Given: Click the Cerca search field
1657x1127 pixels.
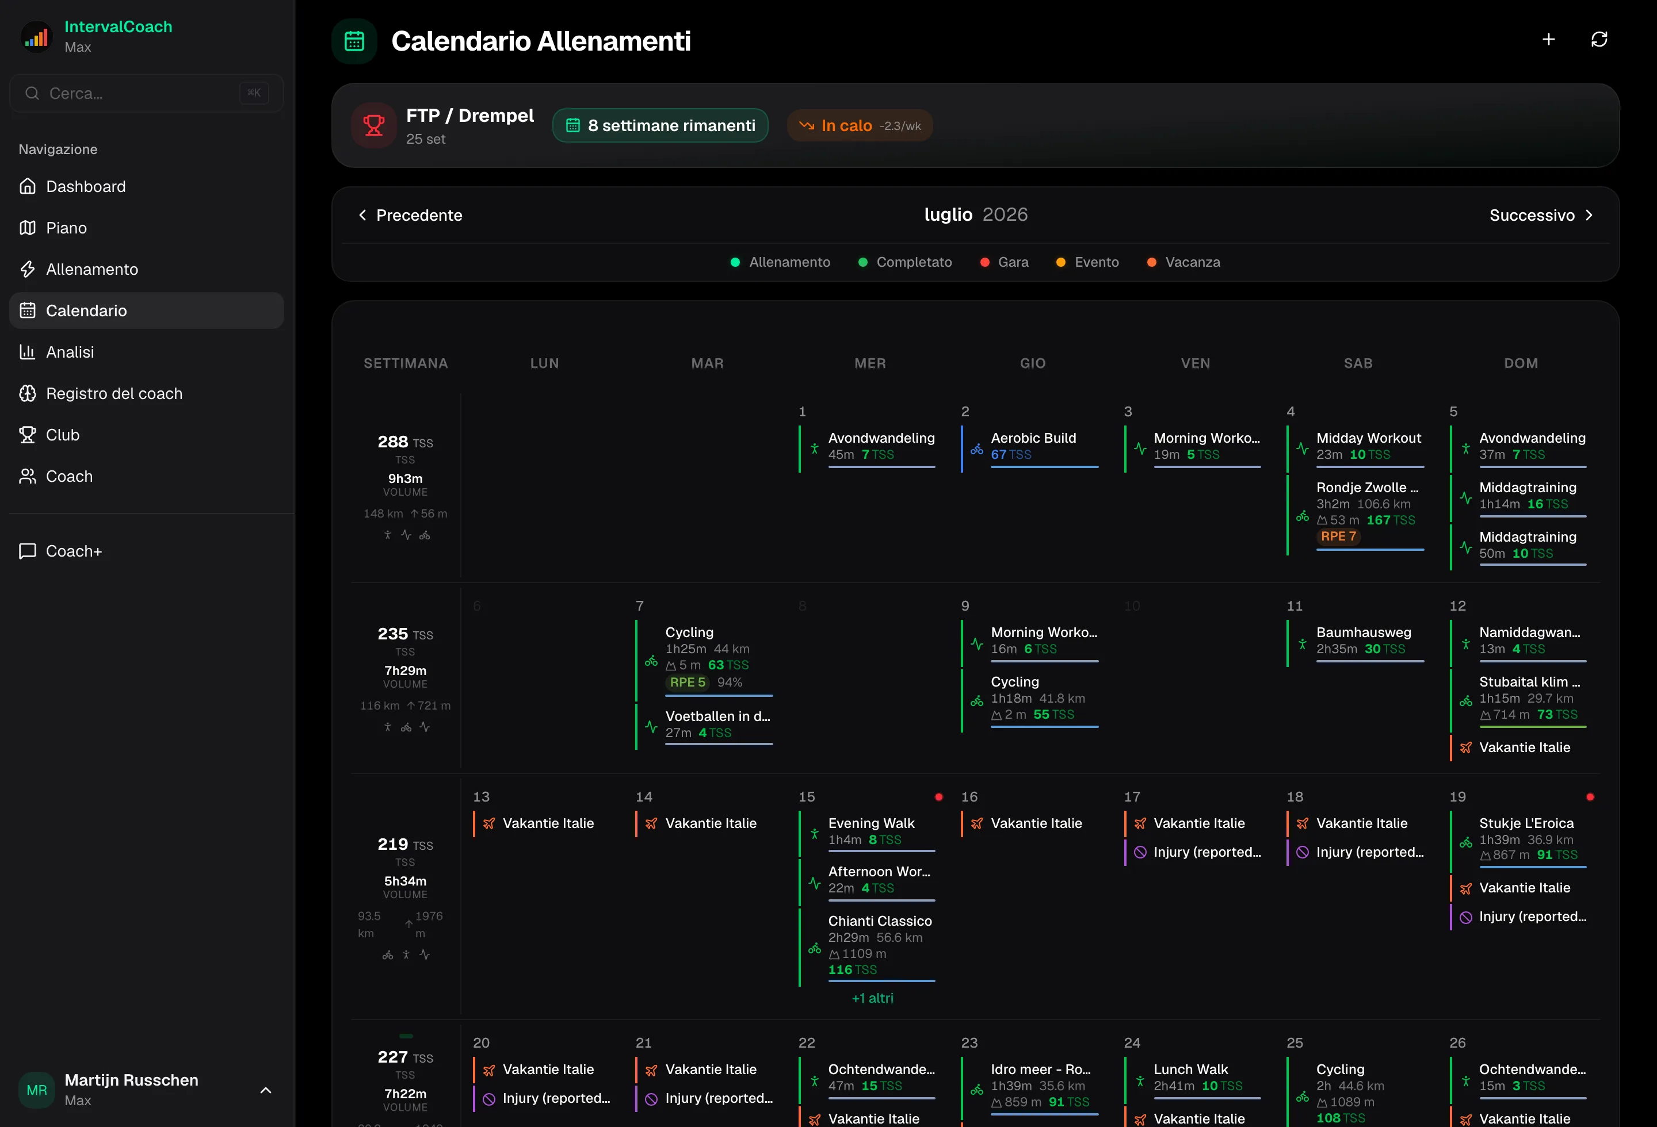Looking at the screenshot, I should [x=146, y=93].
